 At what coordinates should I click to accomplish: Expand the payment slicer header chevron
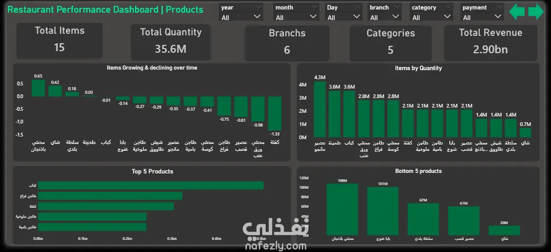tap(499, 7)
